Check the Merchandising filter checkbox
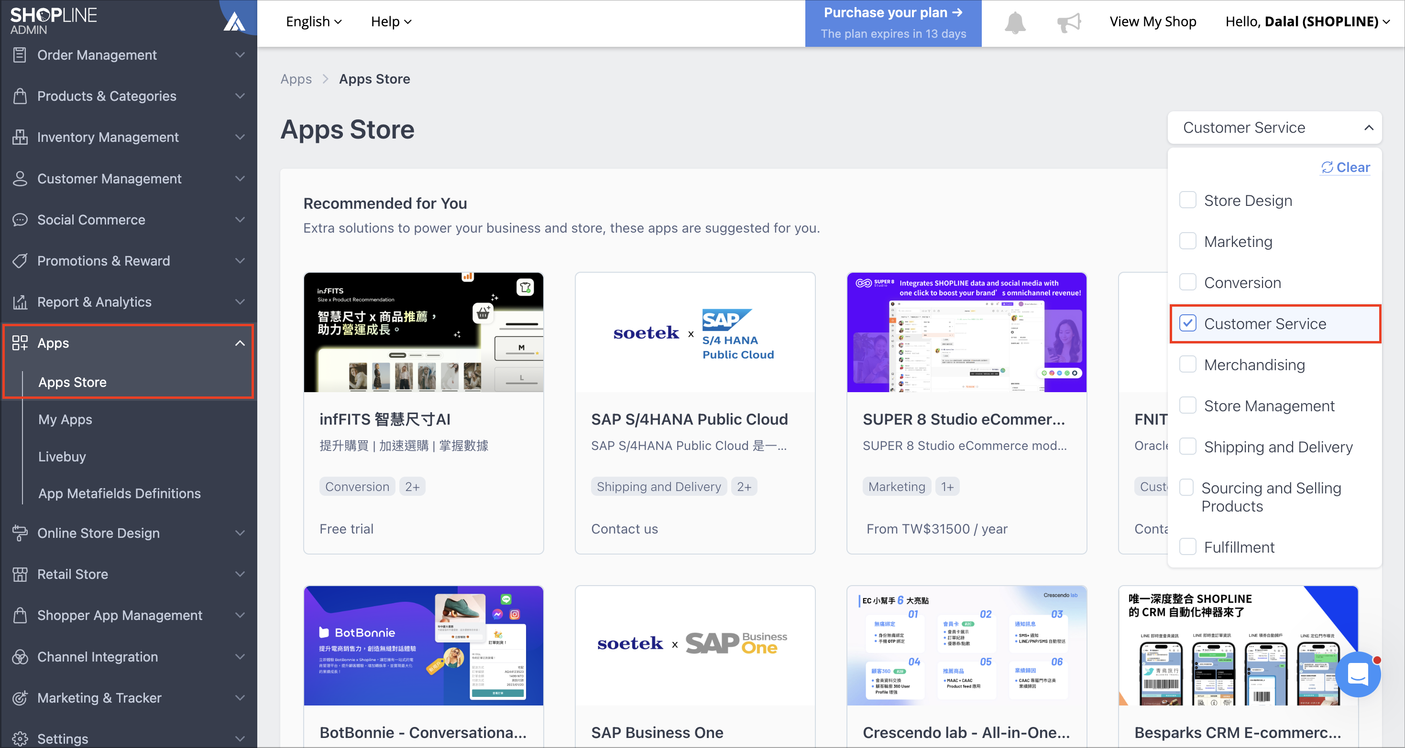 (1187, 364)
